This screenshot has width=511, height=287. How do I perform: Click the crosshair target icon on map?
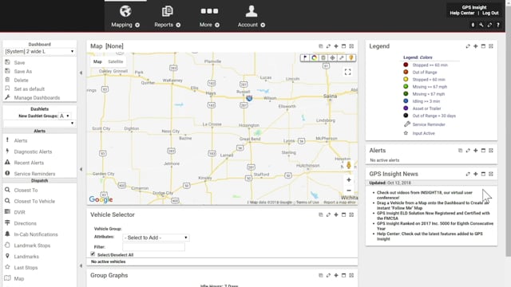[x=332, y=58]
